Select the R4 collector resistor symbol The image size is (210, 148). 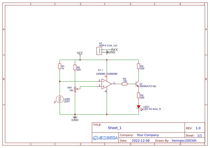click(139, 66)
